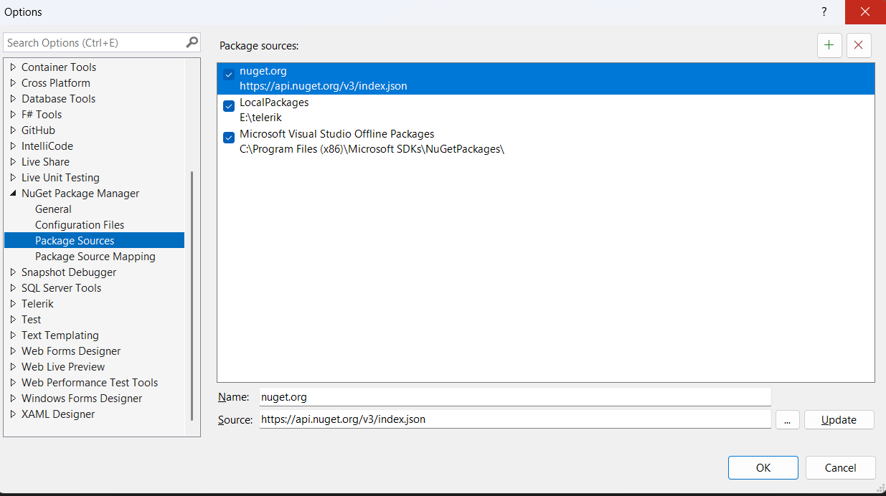Click into the Source URL field
The image size is (886, 496).
tap(514, 419)
